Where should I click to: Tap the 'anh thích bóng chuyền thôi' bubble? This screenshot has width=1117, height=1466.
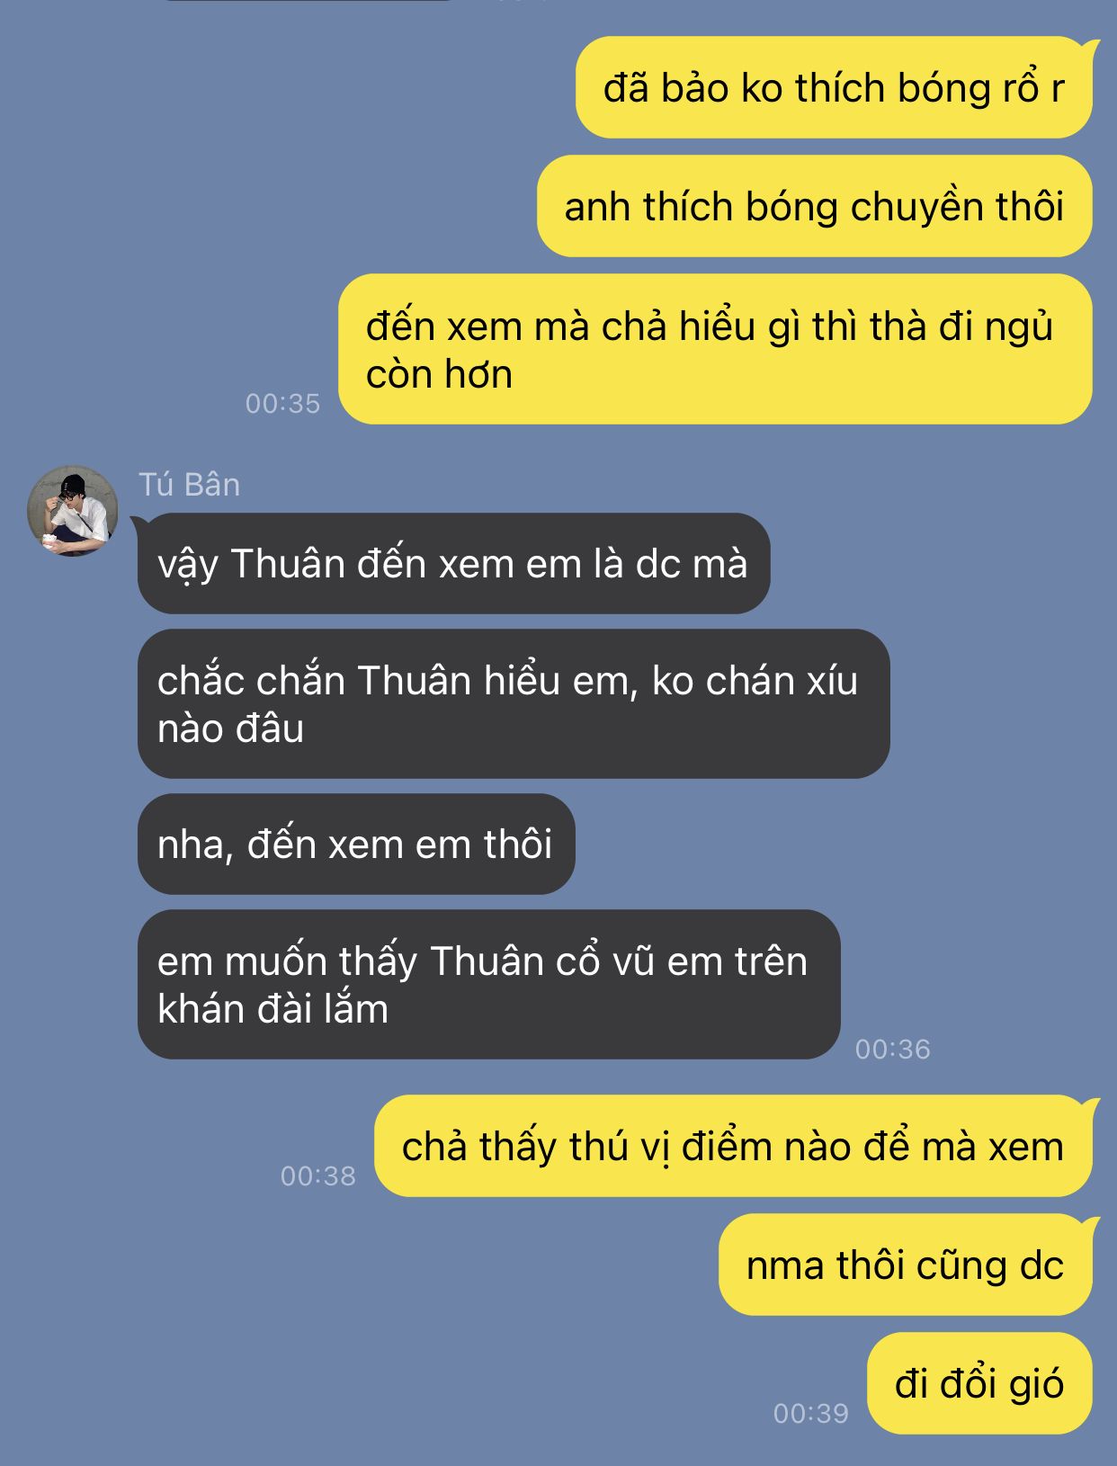coord(815,207)
